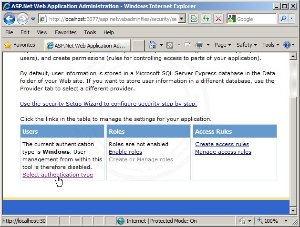Click the vertical scrollbar down arrow
Screen dimensions: 300x227
click(293, 211)
